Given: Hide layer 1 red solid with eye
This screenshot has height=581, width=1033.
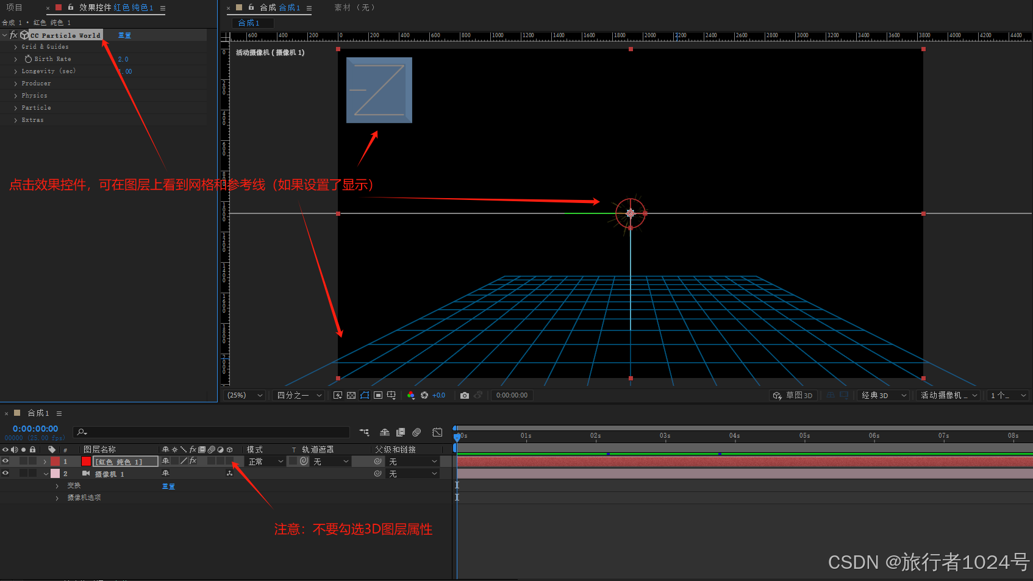Looking at the screenshot, I should point(5,461).
